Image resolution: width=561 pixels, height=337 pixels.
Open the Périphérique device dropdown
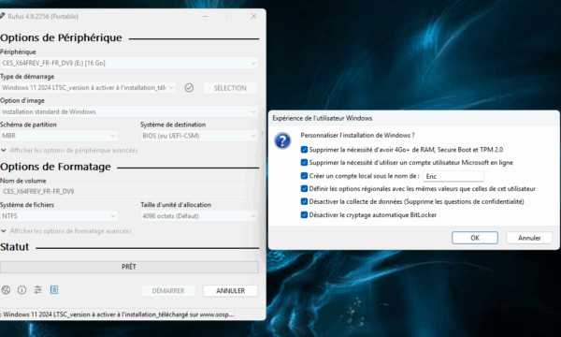(x=129, y=63)
